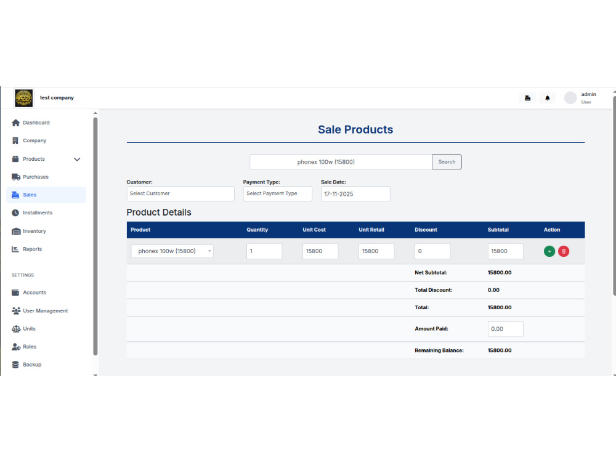Click the Total Discount value 0.00
The width and height of the screenshot is (616, 462).
pos(493,290)
